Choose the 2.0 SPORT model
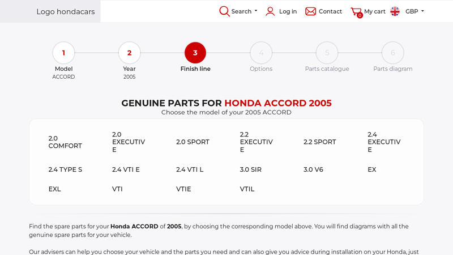 [x=193, y=142]
